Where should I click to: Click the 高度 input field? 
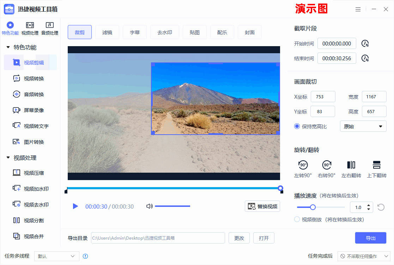click(374, 111)
